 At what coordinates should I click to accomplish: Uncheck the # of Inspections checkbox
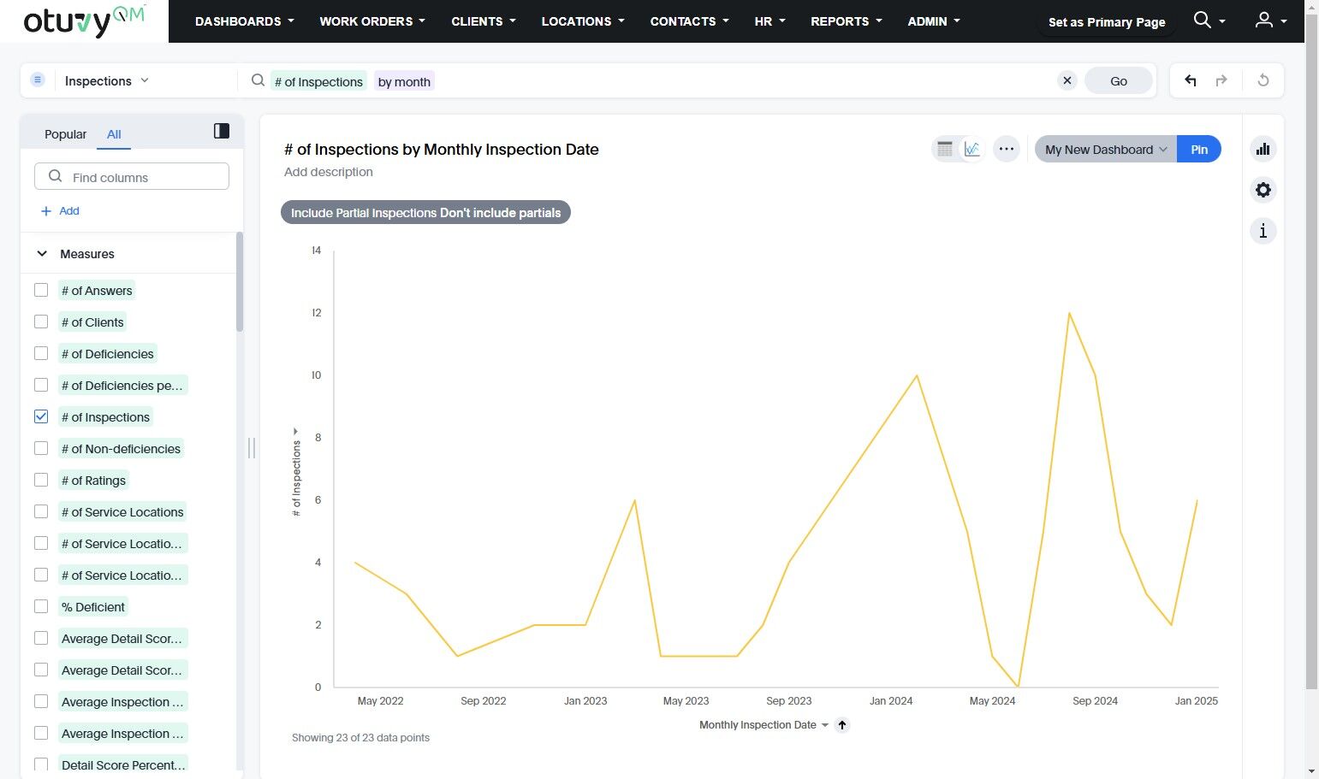(41, 416)
